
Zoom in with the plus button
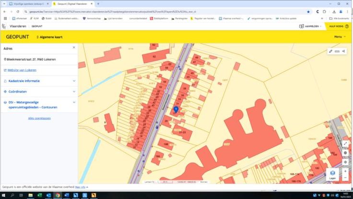click(345, 171)
